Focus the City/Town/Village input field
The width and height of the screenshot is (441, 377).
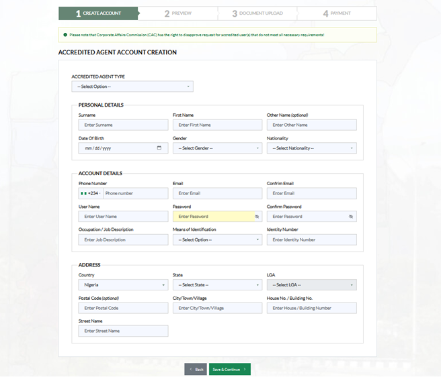click(217, 308)
